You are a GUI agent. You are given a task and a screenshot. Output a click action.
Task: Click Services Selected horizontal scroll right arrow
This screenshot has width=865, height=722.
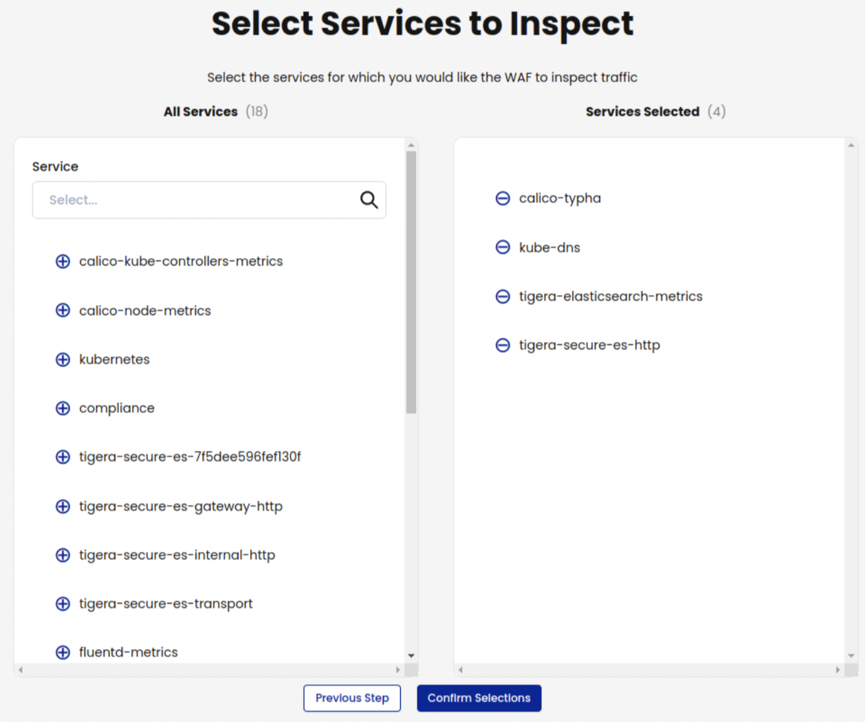[x=837, y=670]
